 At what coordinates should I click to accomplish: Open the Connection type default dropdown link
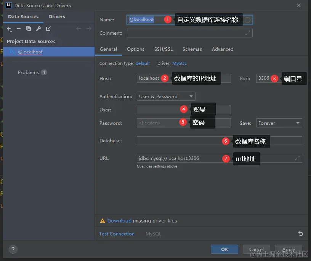(143, 63)
